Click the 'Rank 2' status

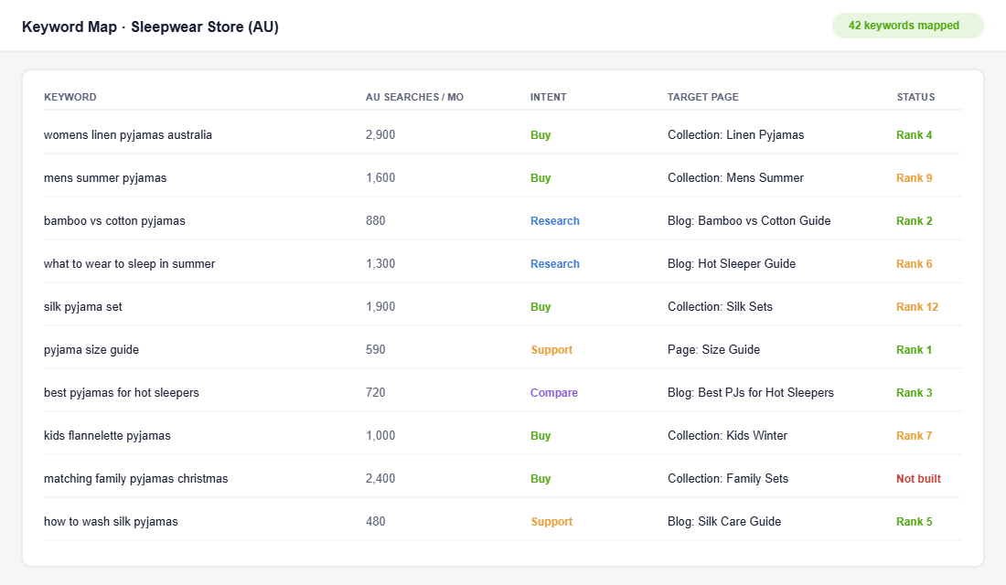(x=915, y=220)
